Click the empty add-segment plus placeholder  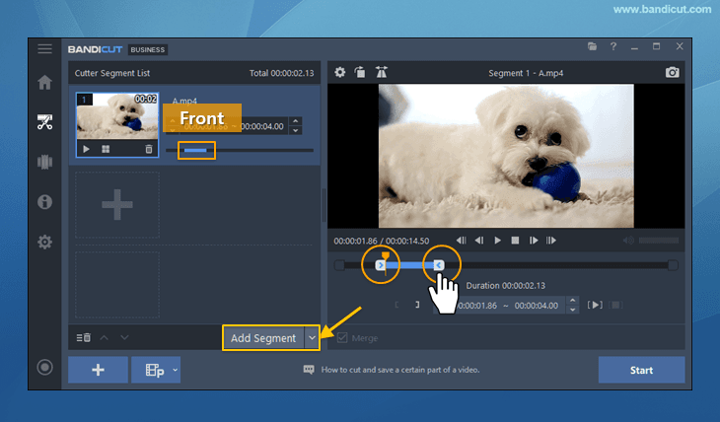(117, 204)
